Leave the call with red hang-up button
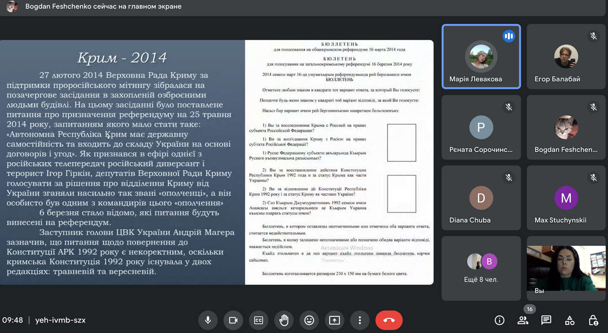The image size is (608, 333). click(389, 320)
